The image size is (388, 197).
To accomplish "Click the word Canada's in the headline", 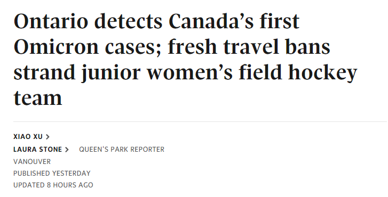I will tap(211, 21).
